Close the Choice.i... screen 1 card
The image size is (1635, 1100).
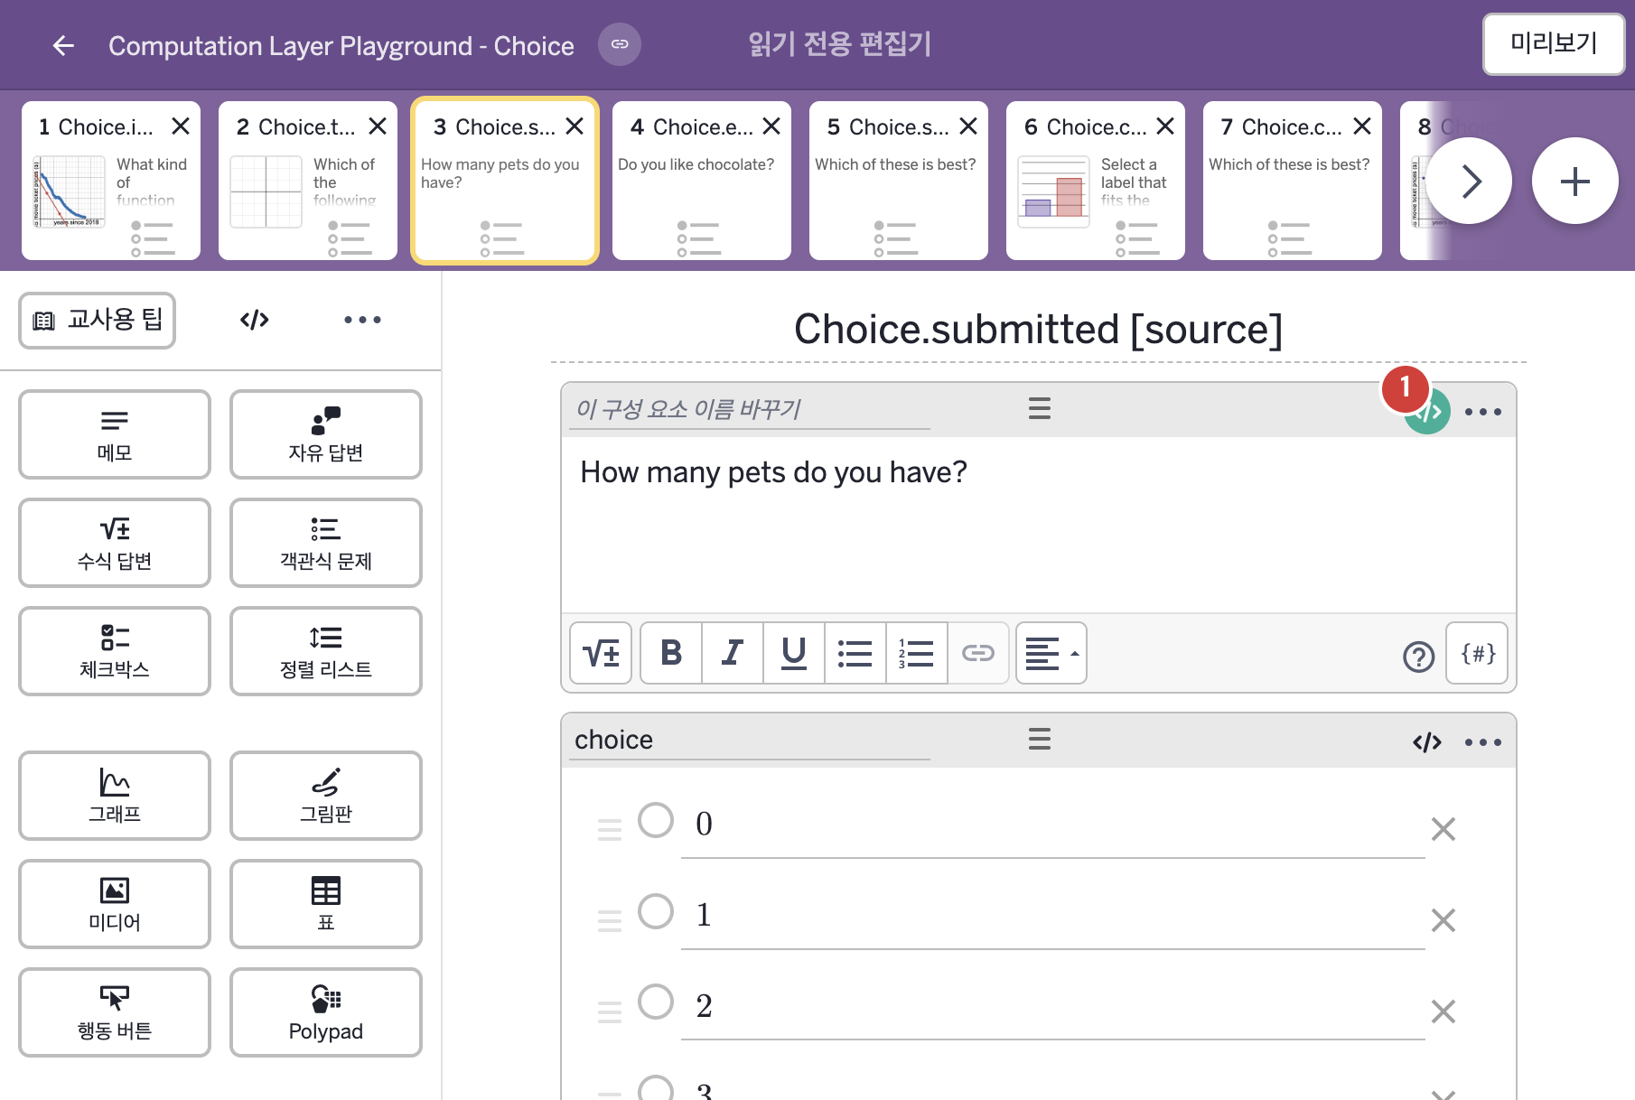(181, 126)
